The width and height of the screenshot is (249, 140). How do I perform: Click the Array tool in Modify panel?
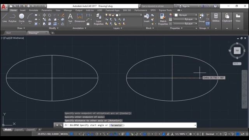pos(55,24)
